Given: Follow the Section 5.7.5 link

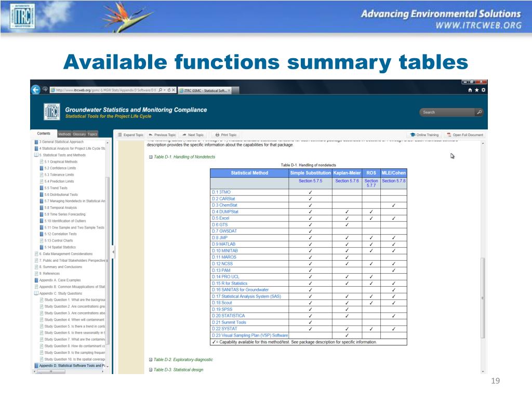Looking at the screenshot, I should tap(311, 181).
